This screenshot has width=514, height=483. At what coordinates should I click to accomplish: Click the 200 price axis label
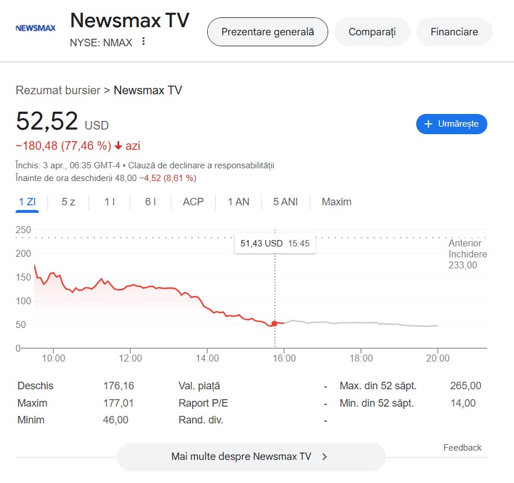23,253
